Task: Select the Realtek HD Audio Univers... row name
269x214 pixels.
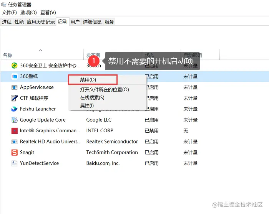Action: 50,142
